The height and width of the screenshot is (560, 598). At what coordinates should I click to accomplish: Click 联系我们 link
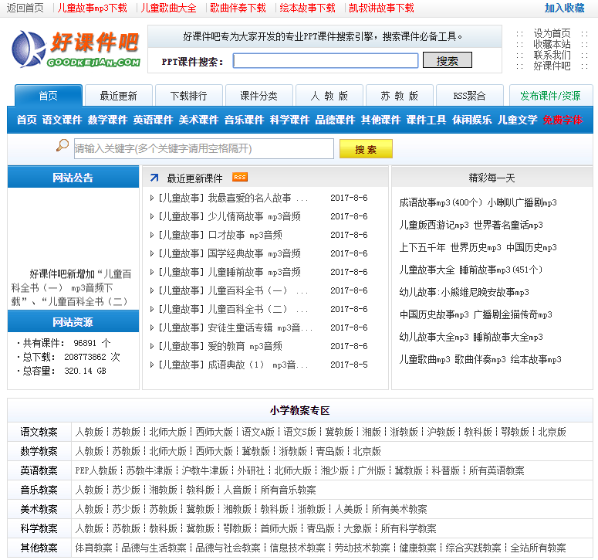552,55
